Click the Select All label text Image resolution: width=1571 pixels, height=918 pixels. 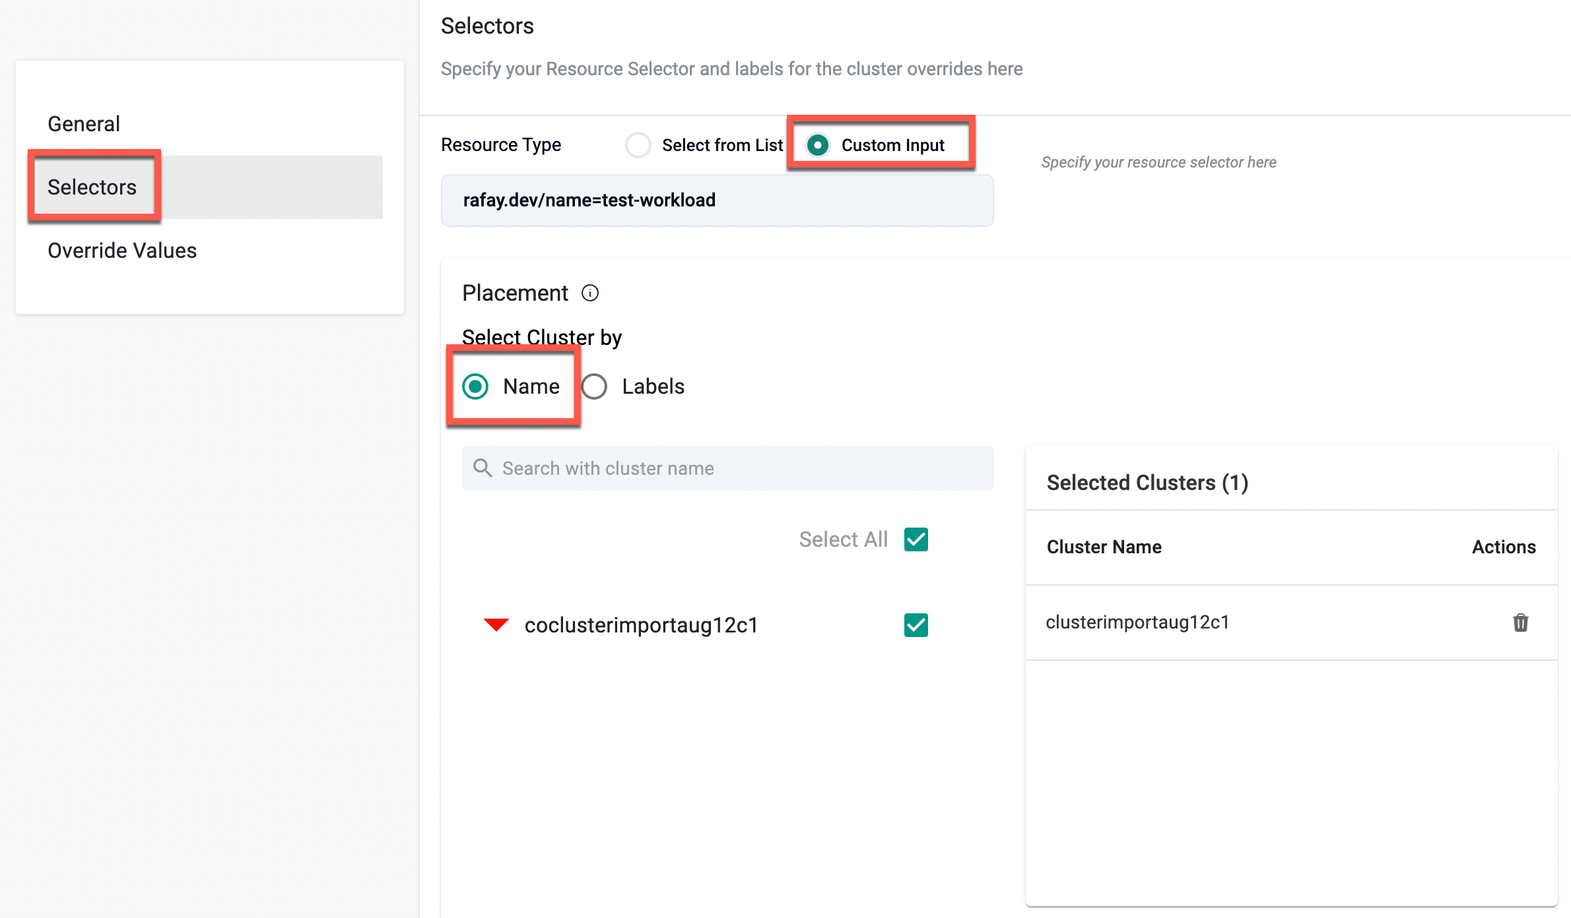843,539
